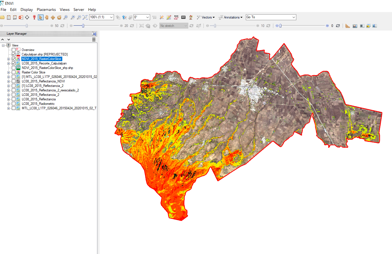This screenshot has width=392, height=254.
Task: Expand the NDVI_2015_RasterColorSlice tree node
Action: tap(8, 59)
